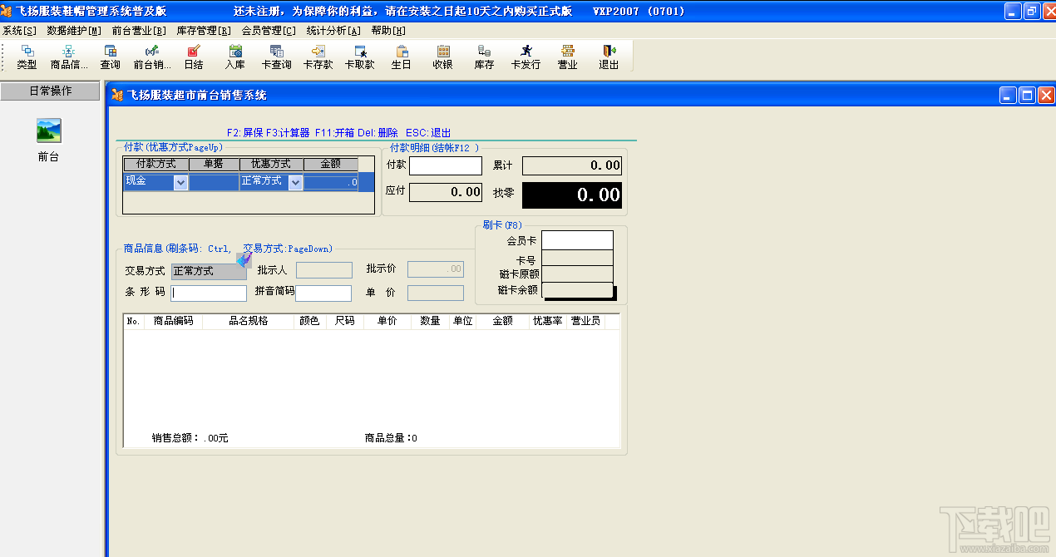Open the 类型 toolbar icon
The image size is (1056, 557).
[x=27, y=57]
